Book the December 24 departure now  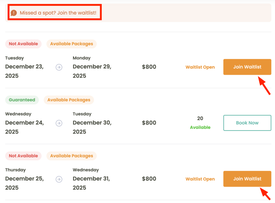(247, 123)
